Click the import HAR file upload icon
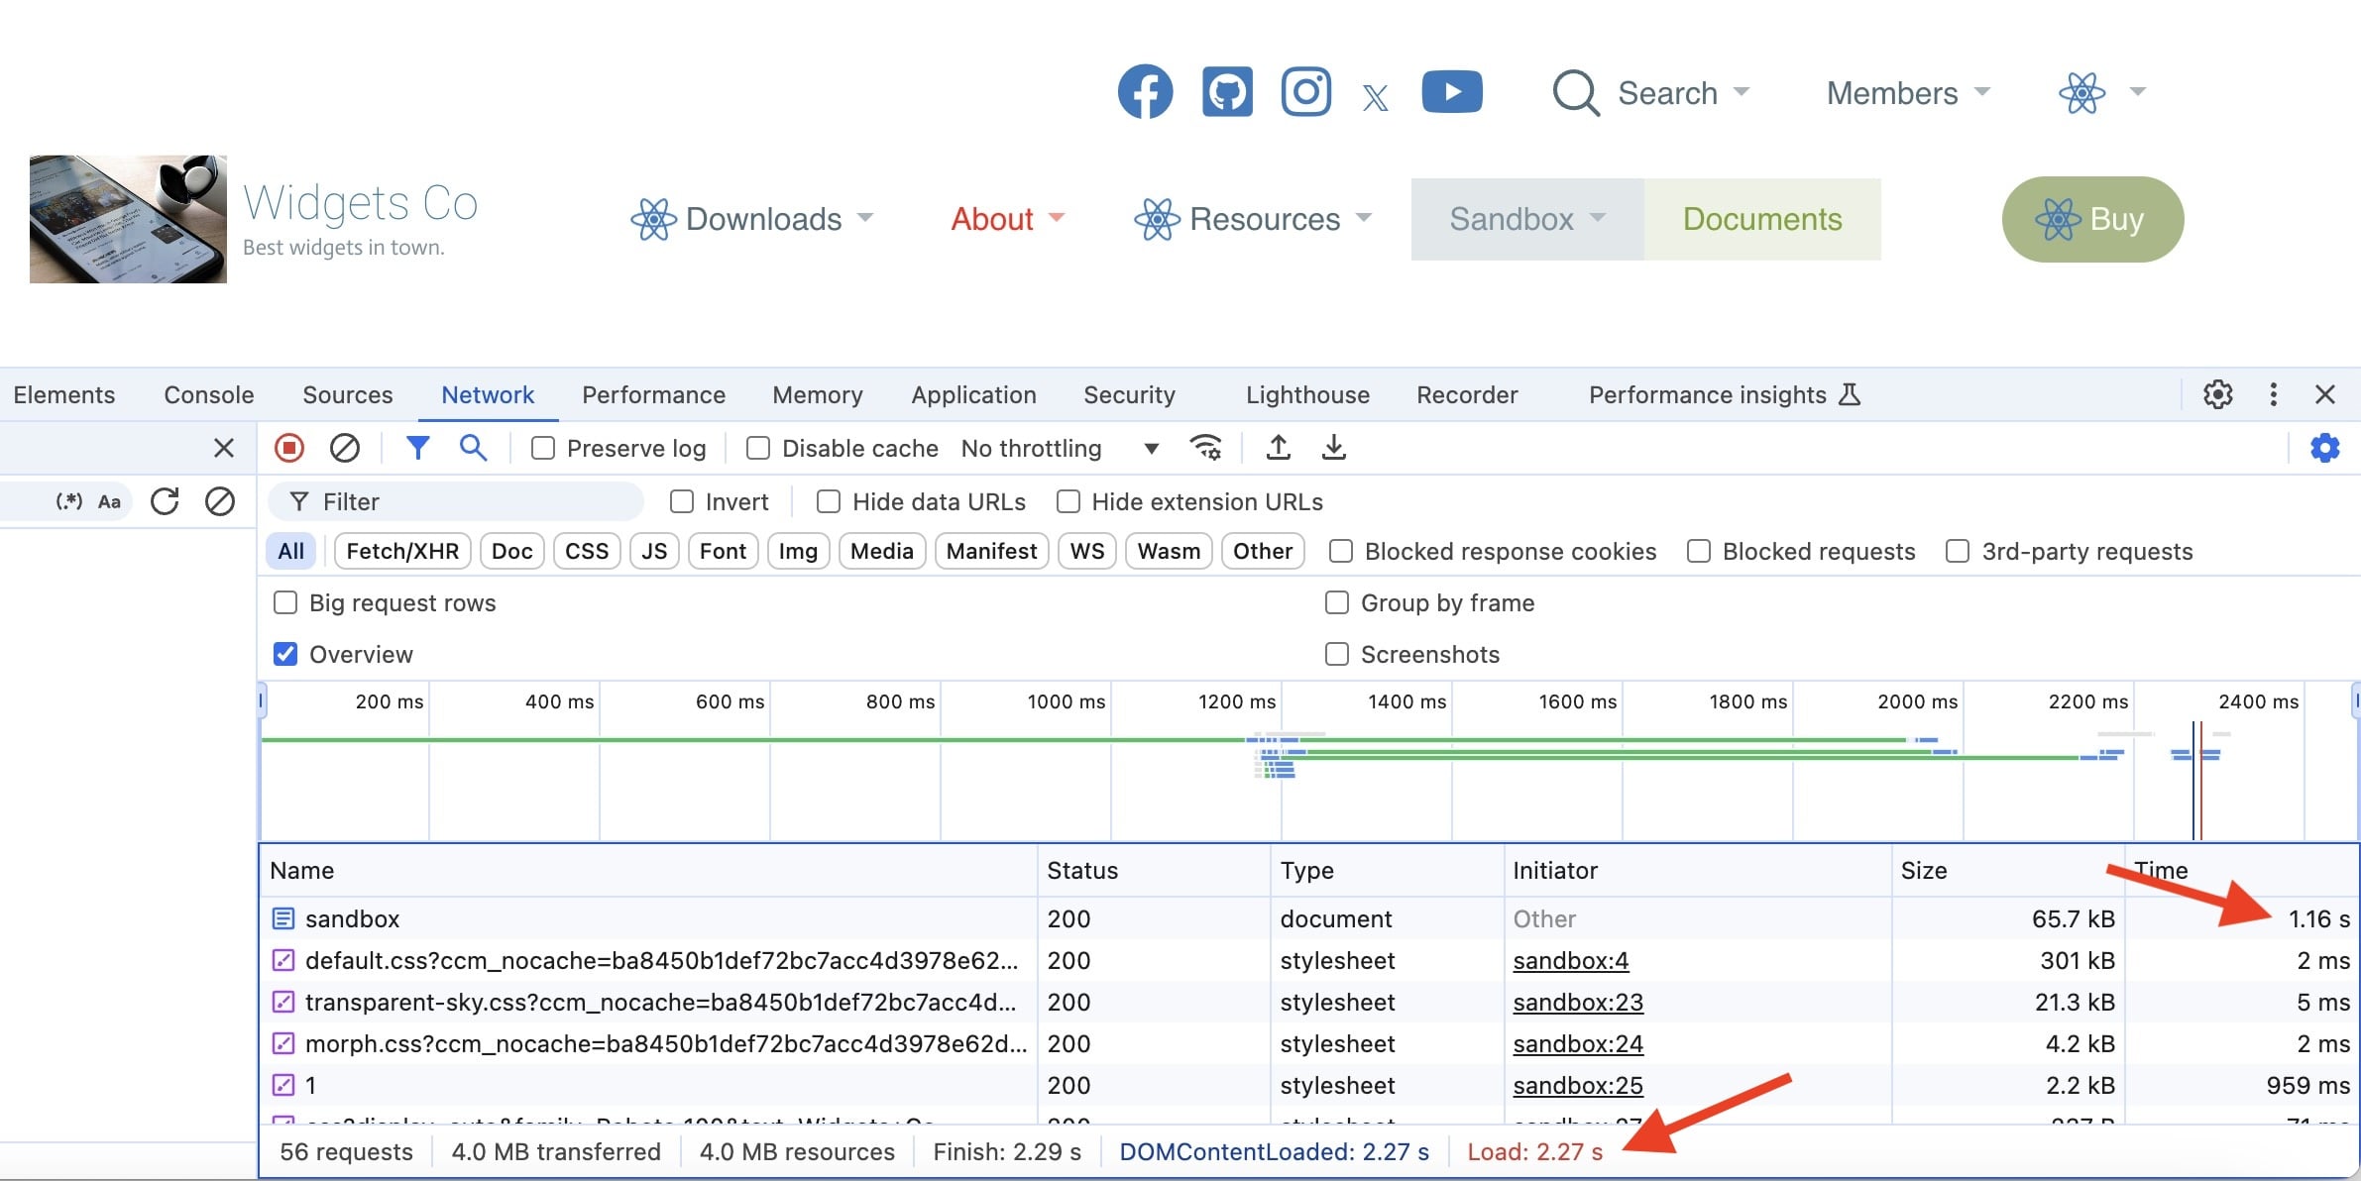2361x1181 pixels. tap(1278, 448)
